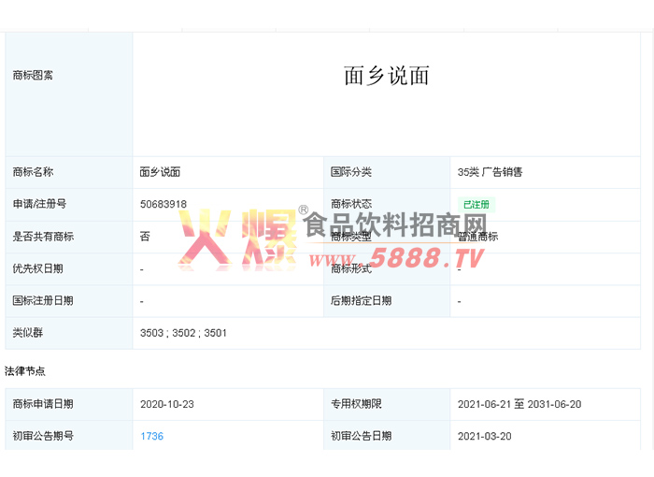
Task: Click the 法律节点 section heading
Action: point(25,371)
